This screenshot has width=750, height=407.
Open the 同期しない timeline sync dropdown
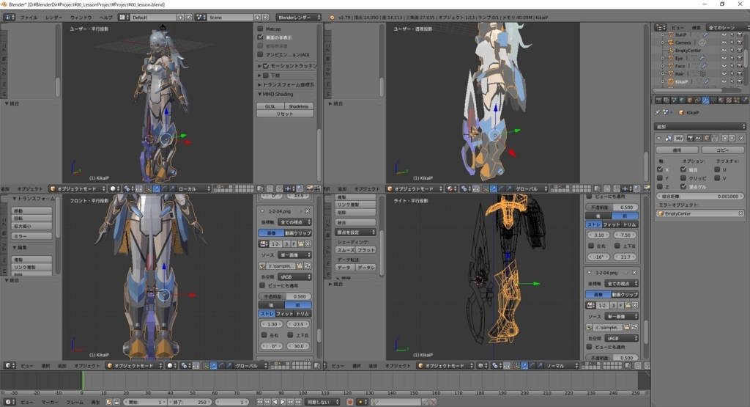point(323,402)
